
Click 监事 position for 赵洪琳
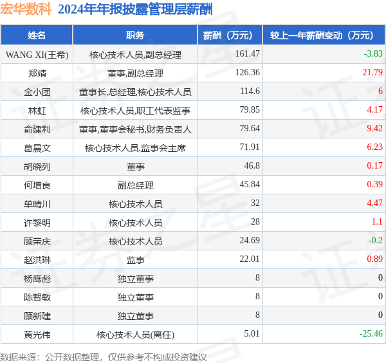(x=135, y=260)
